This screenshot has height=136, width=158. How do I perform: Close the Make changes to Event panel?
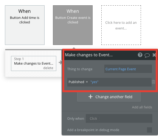pyautogui.click(x=154, y=55)
